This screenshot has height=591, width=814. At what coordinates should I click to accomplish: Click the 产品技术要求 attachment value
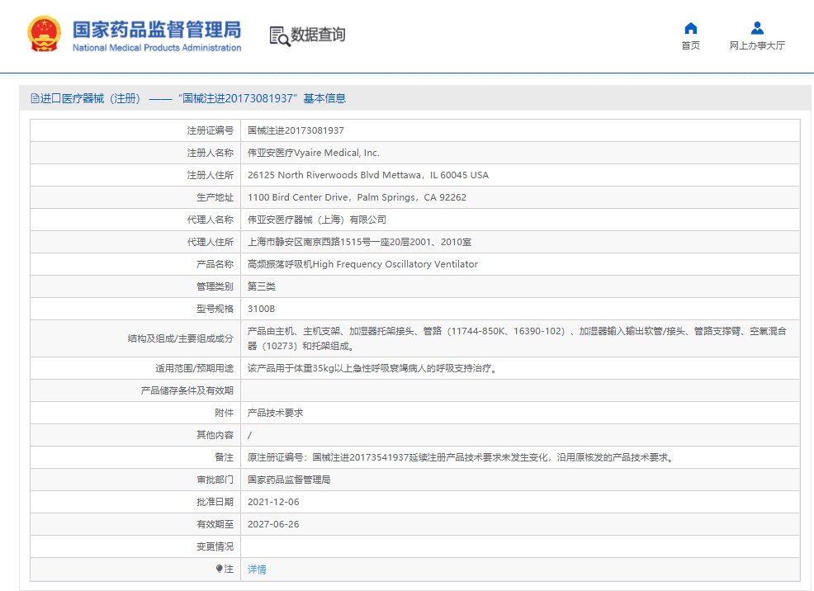(x=275, y=413)
